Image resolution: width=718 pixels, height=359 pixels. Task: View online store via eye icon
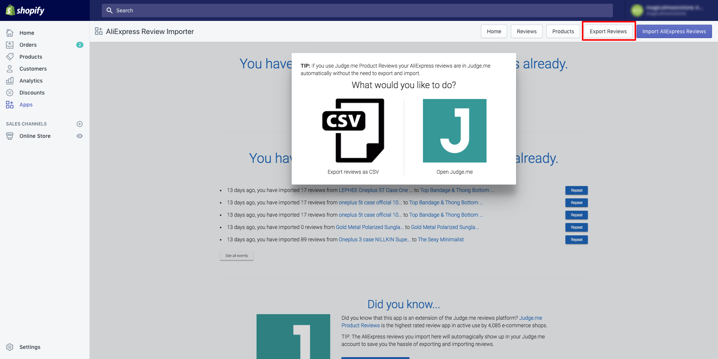pos(80,136)
